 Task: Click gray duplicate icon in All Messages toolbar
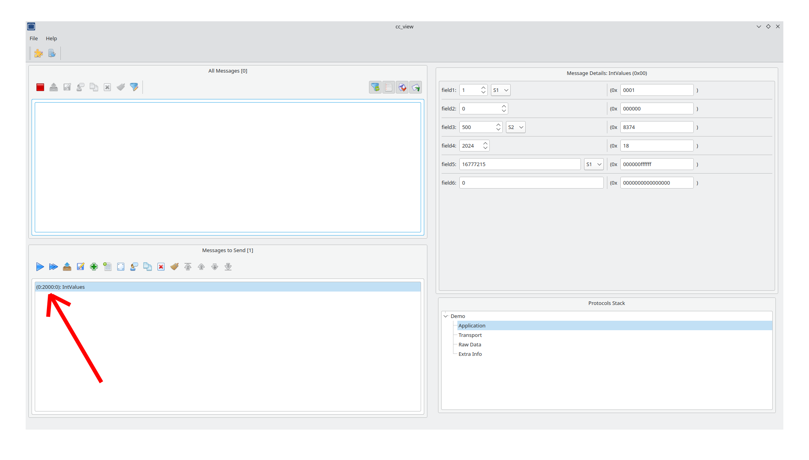pos(94,87)
